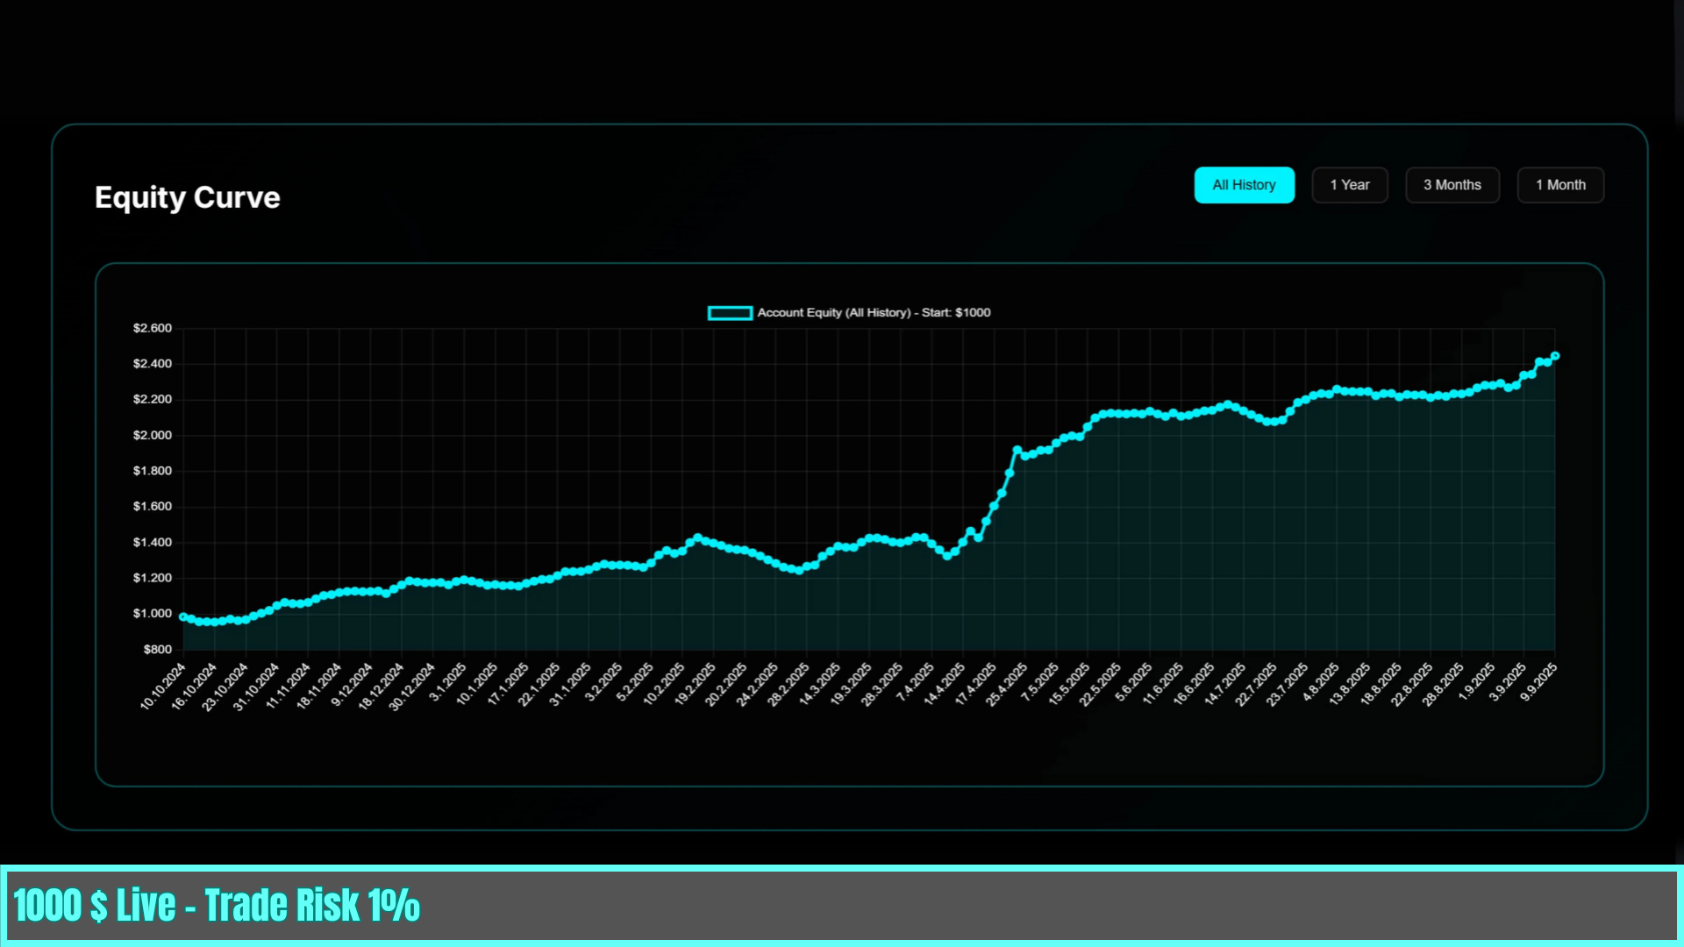1684x947 pixels.
Task: Click the 10.10.2024 x-axis date label
Action: [x=164, y=686]
